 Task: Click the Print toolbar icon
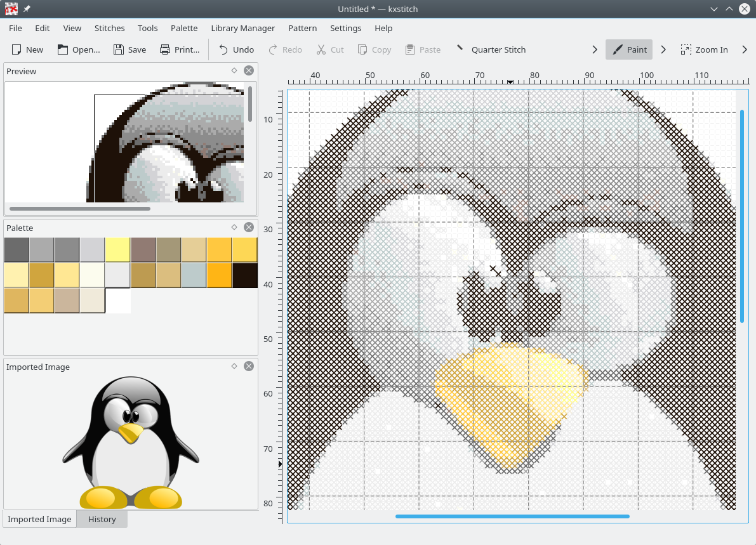point(165,49)
